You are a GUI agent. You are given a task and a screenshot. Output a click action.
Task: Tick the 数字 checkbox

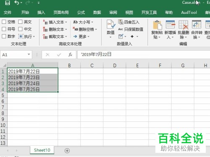click(x=4, y=36)
